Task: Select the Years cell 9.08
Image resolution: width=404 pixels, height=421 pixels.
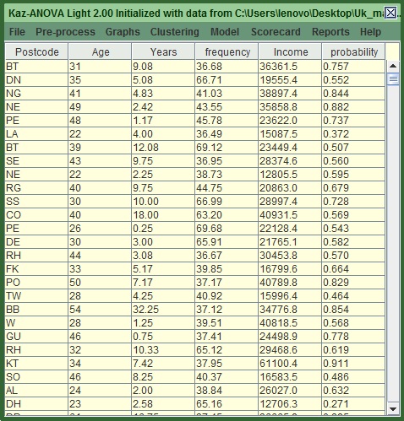Action: click(x=163, y=67)
